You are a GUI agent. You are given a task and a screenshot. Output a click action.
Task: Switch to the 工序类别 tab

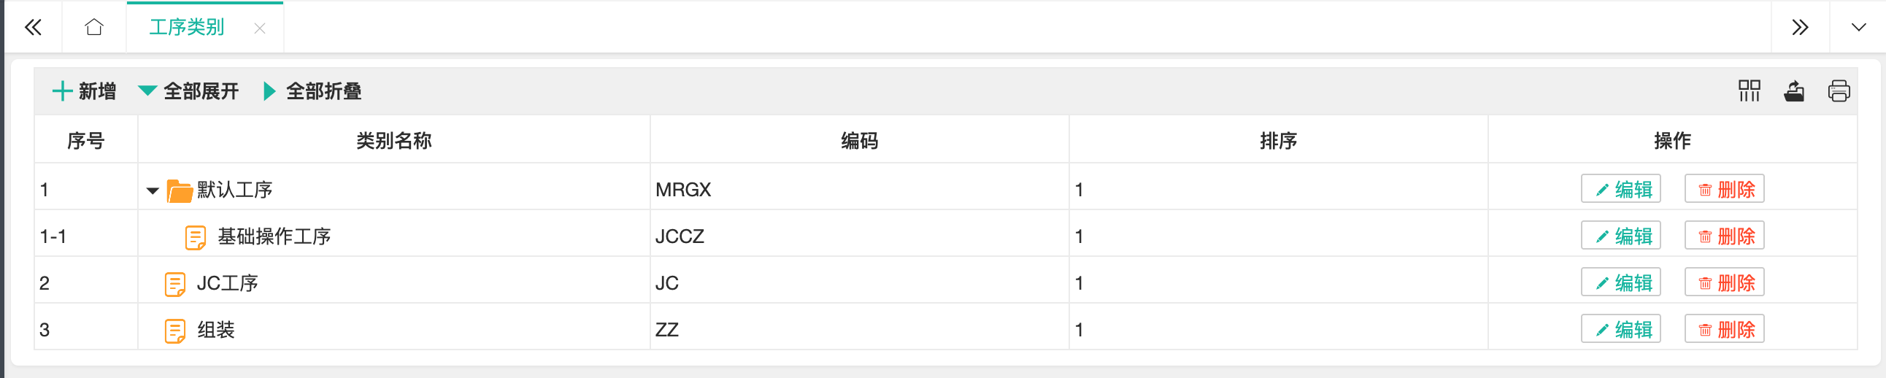[x=187, y=28]
